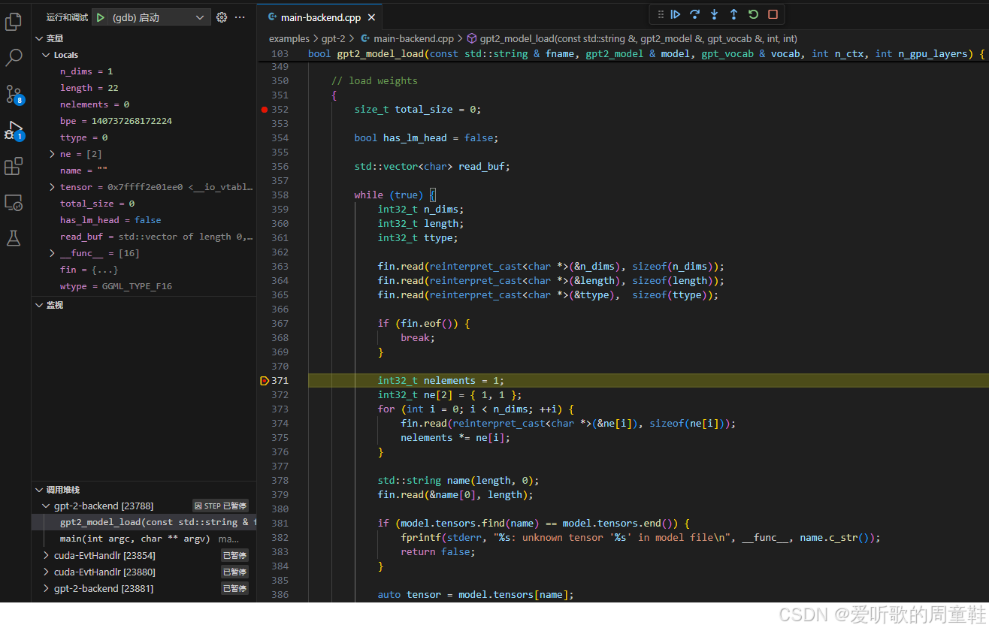
Task: Expand the cuda-EvtHandlr [23854] thread
Action: [x=47, y=556]
